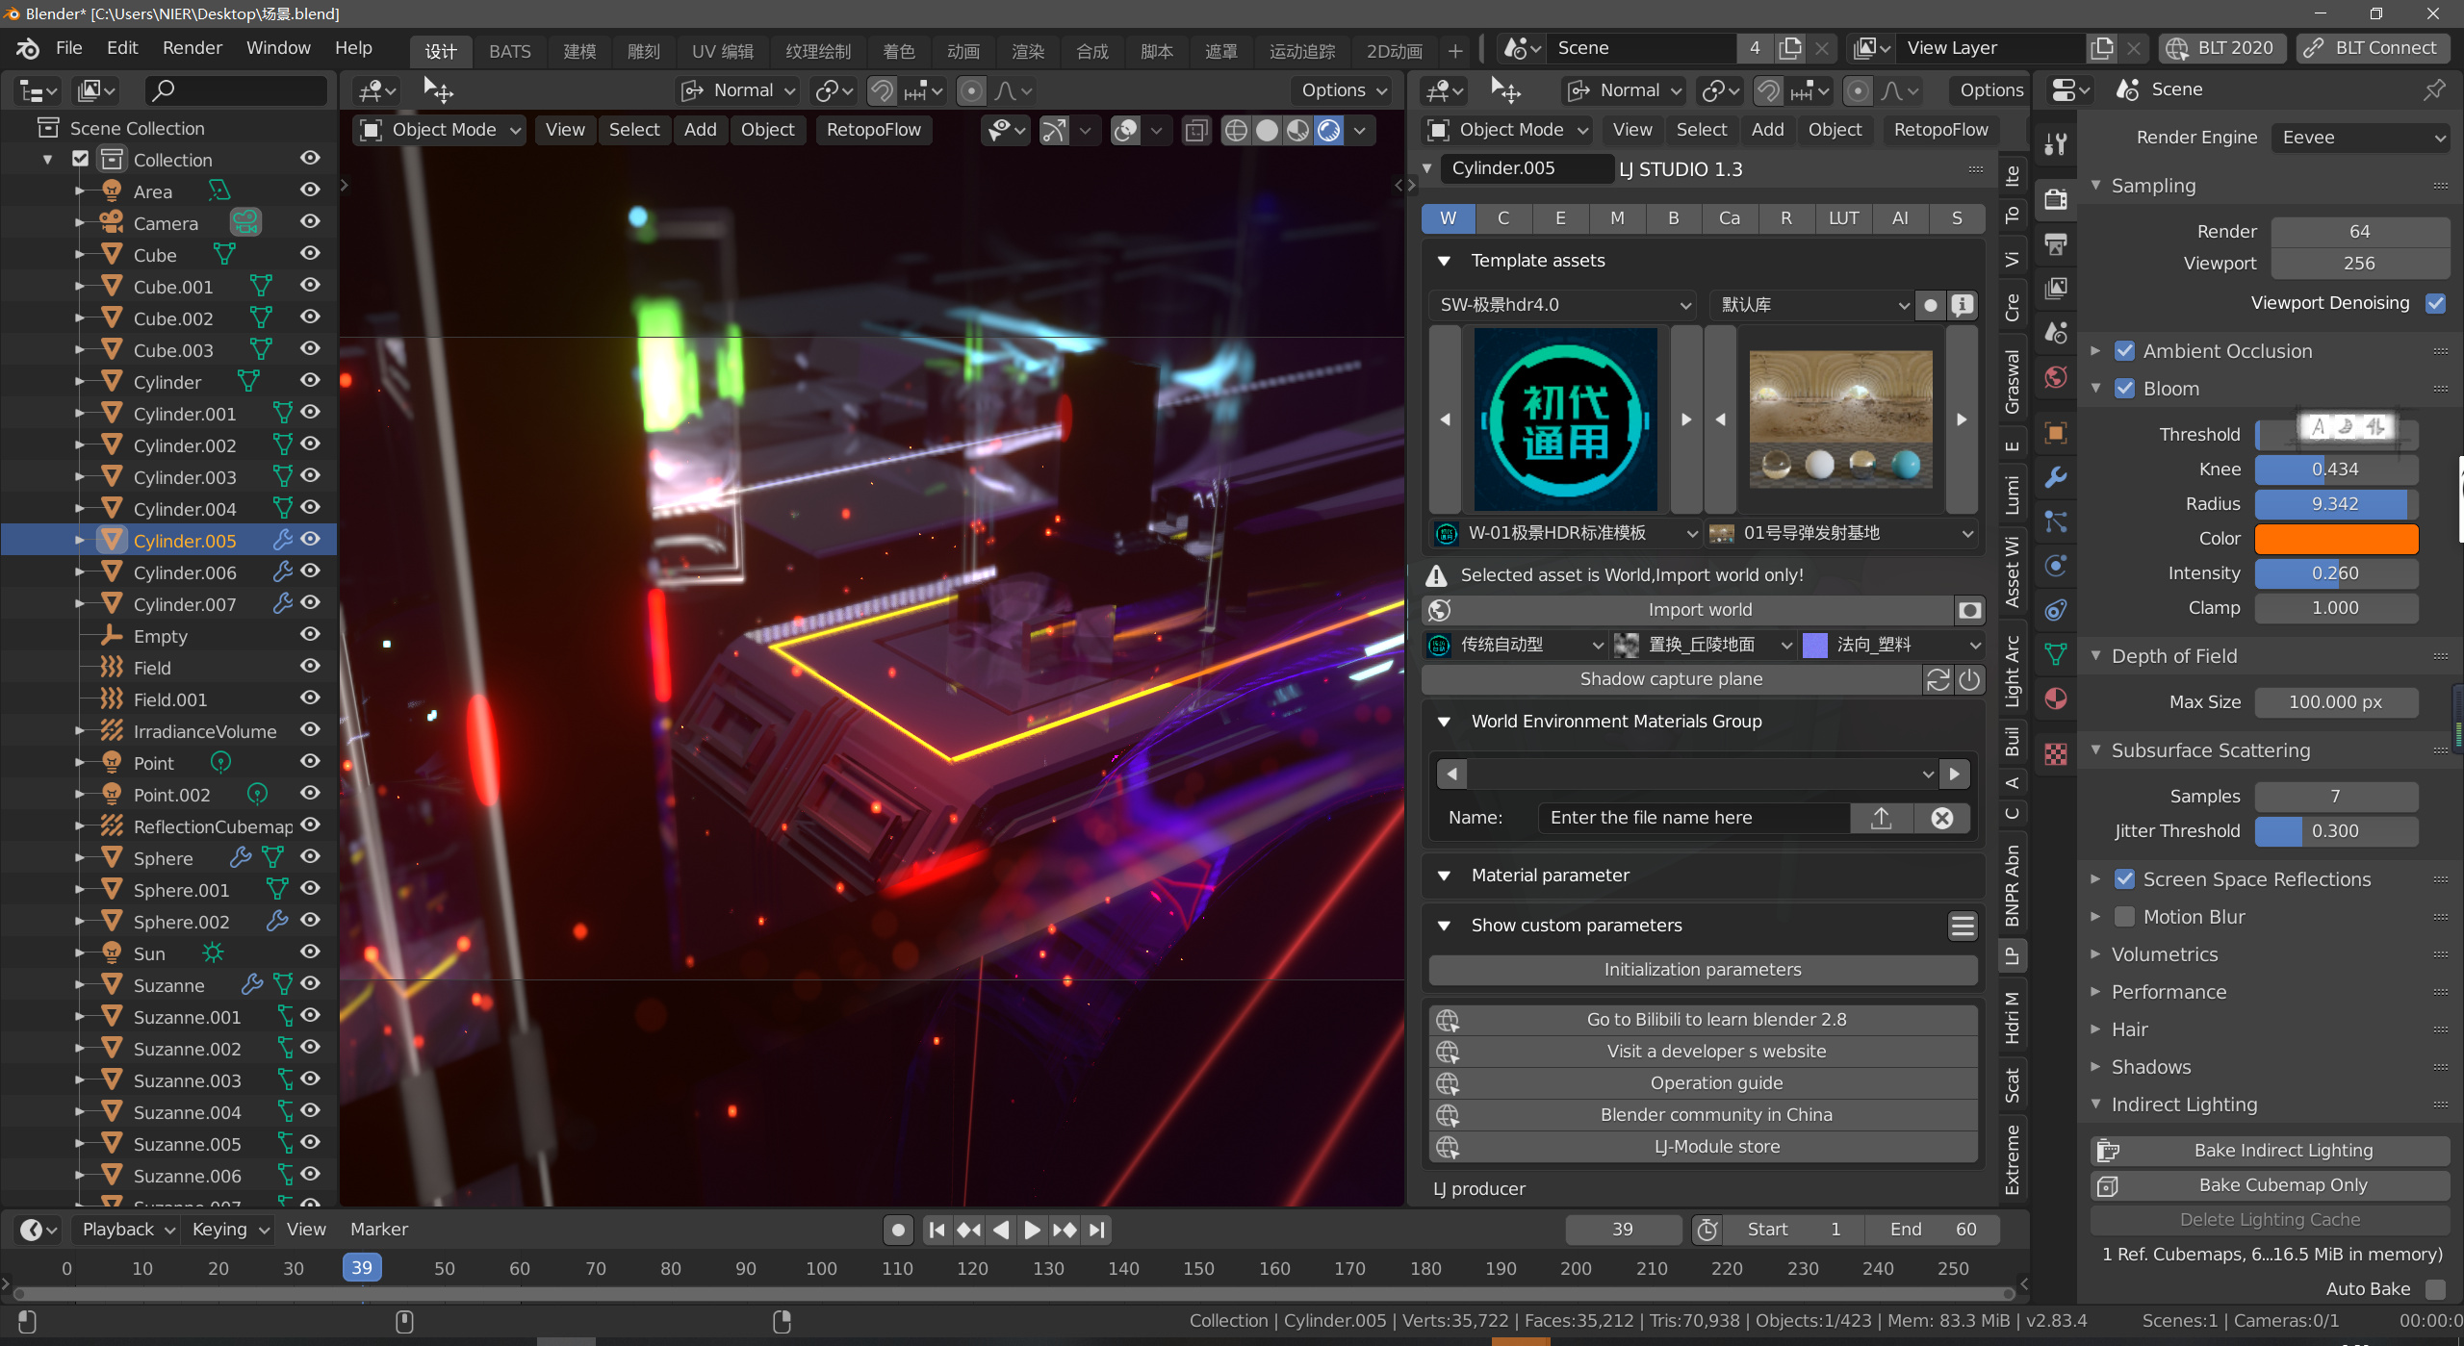Expand the Volumetrics panel
Screen dimensions: 2464x1346
point(2164,954)
